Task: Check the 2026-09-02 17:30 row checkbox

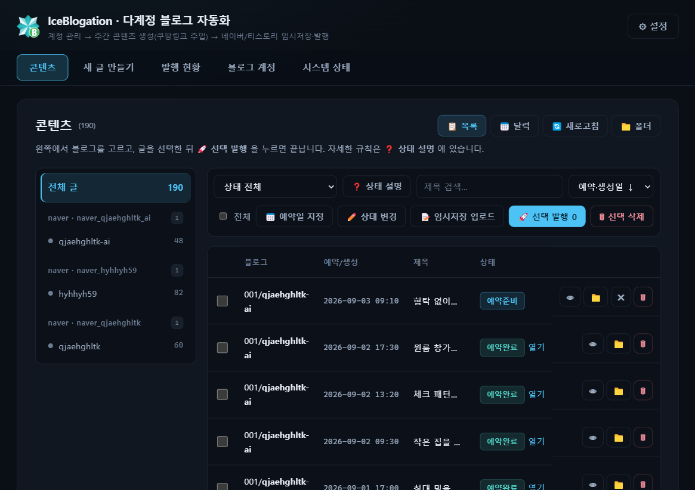Action: (223, 348)
